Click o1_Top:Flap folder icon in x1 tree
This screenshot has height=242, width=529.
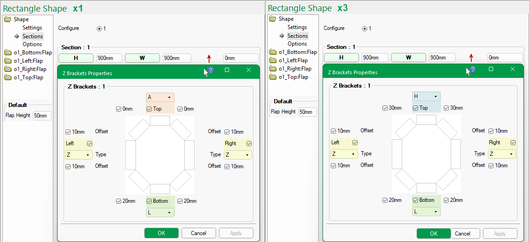(8, 77)
